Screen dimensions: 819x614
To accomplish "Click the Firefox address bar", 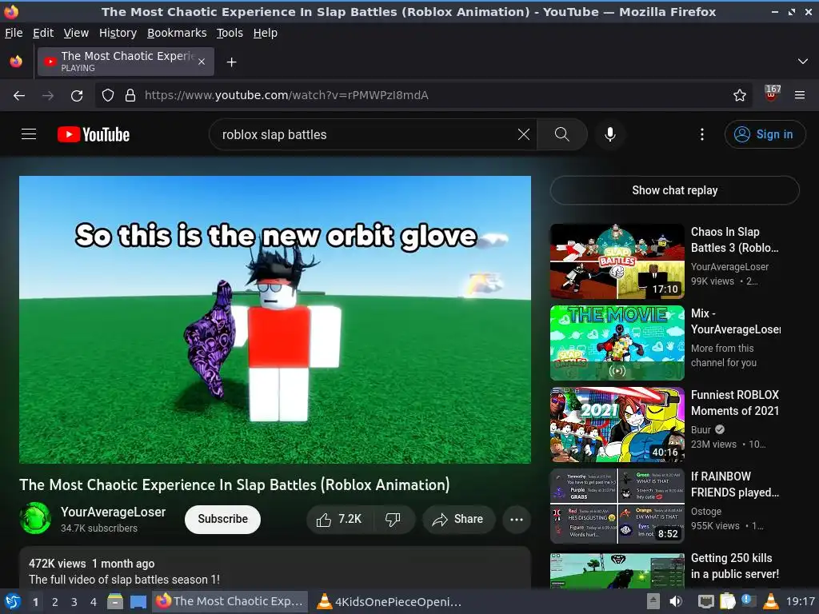I will coord(423,96).
